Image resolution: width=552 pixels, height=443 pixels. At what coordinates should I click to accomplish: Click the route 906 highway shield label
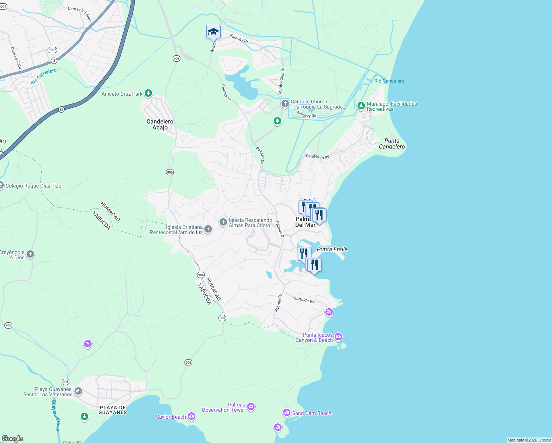pos(176,58)
